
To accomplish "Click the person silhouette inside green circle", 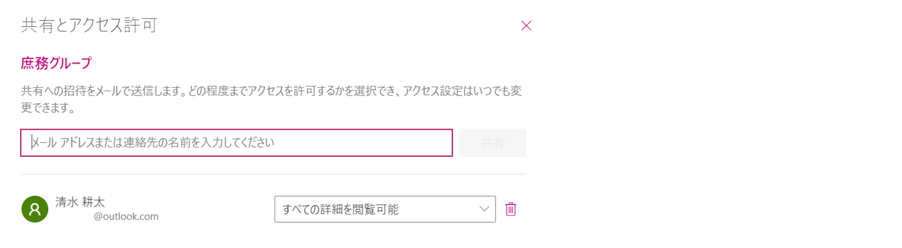I will click(x=35, y=210).
